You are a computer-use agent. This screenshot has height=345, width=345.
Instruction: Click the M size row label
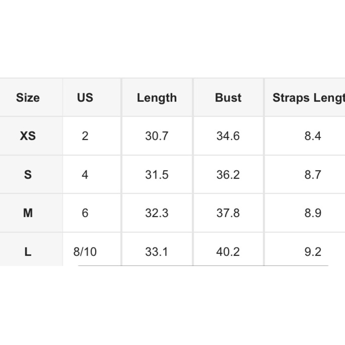(28, 213)
